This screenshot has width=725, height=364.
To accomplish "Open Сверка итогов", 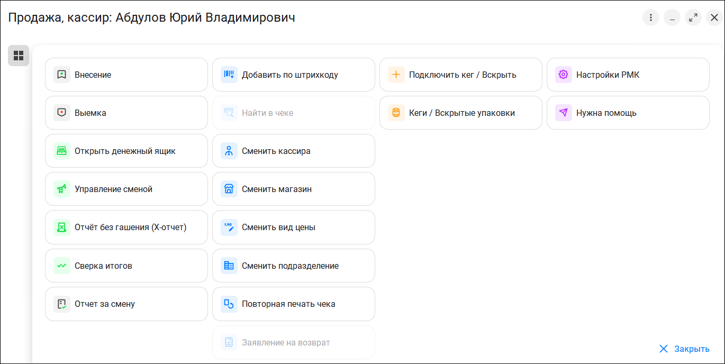I will click(126, 266).
